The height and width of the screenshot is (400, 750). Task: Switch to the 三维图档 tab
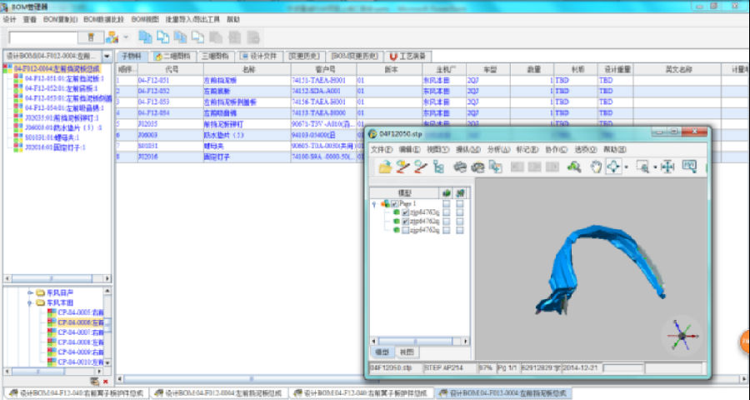pyautogui.click(x=215, y=56)
